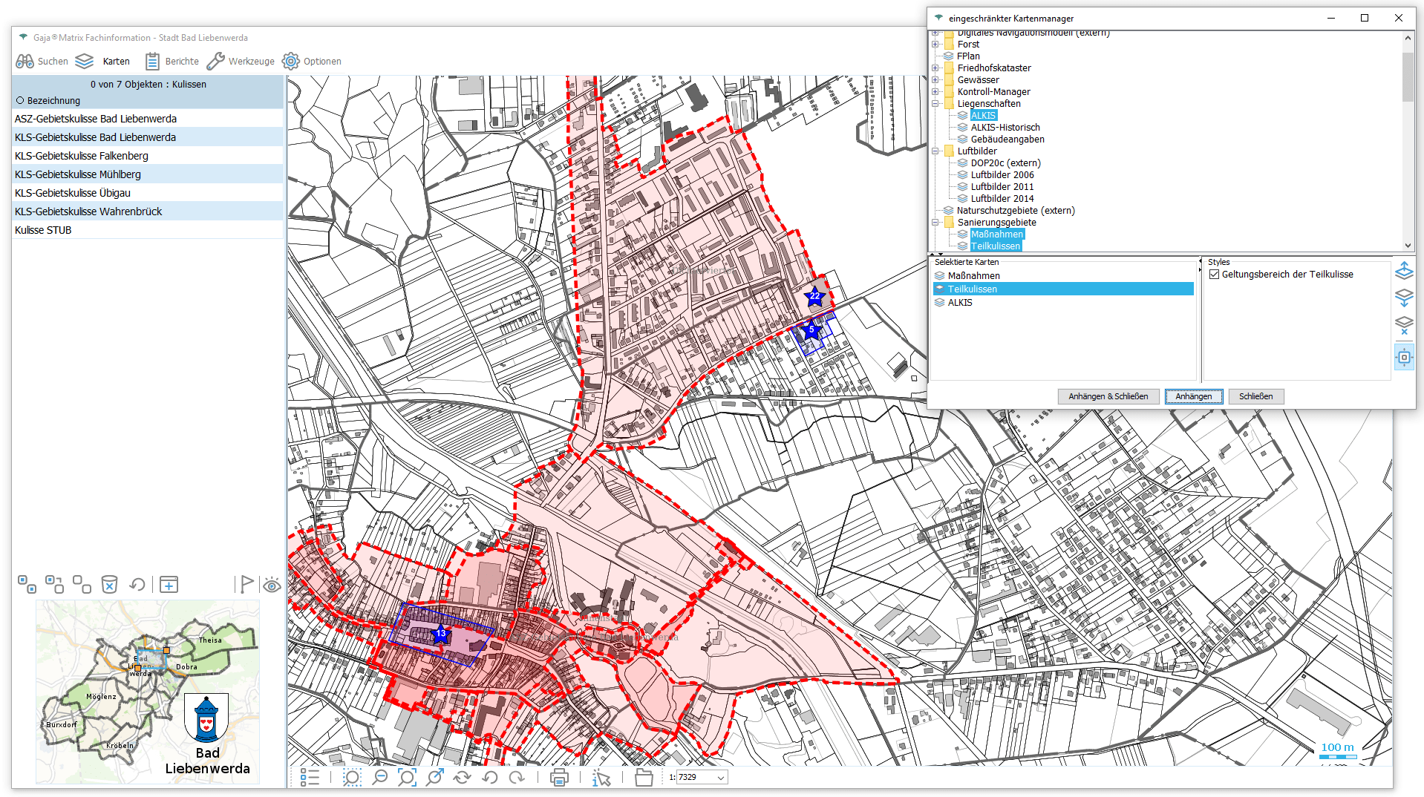Toggle Geltungsbereich der Teilkulisse style checkbox
This screenshot has height=797, width=1424.
point(1215,275)
